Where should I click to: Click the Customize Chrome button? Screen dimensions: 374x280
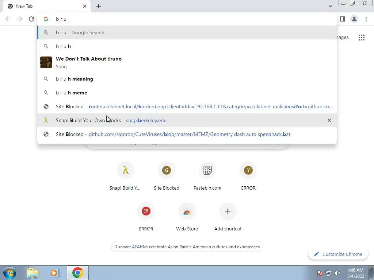click(338, 254)
